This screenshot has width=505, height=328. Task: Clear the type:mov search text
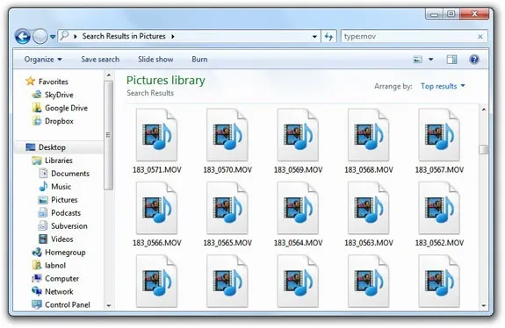pyautogui.click(x=480, y=37)
